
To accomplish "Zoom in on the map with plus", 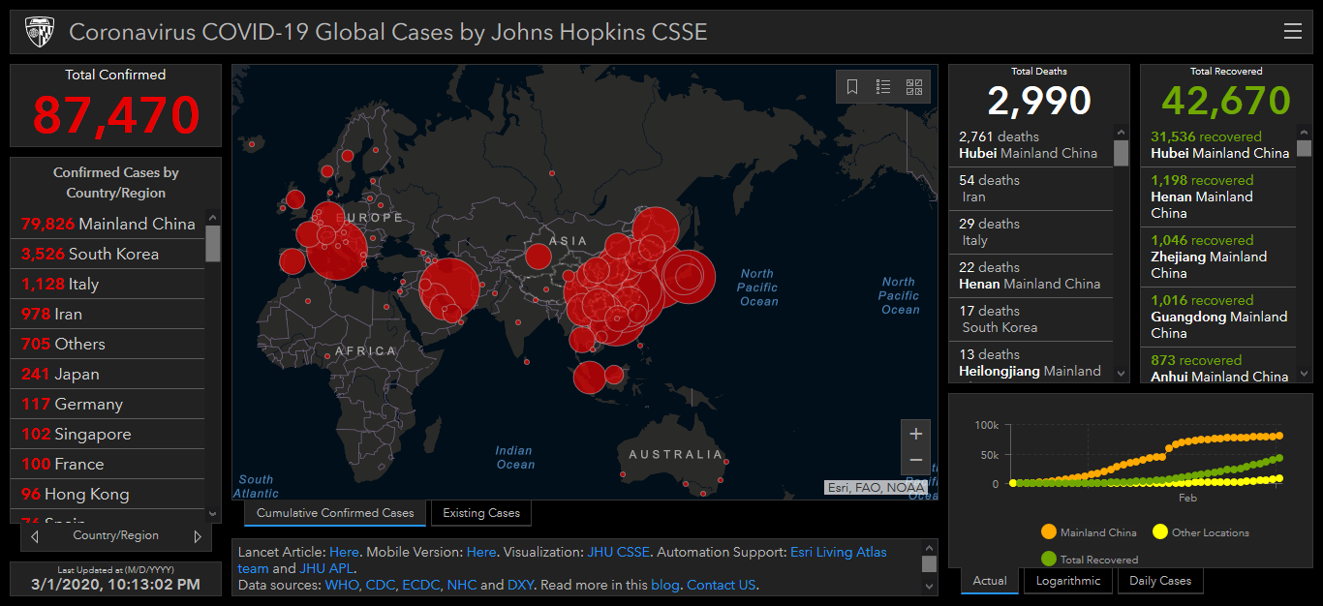I will [916, 434].
